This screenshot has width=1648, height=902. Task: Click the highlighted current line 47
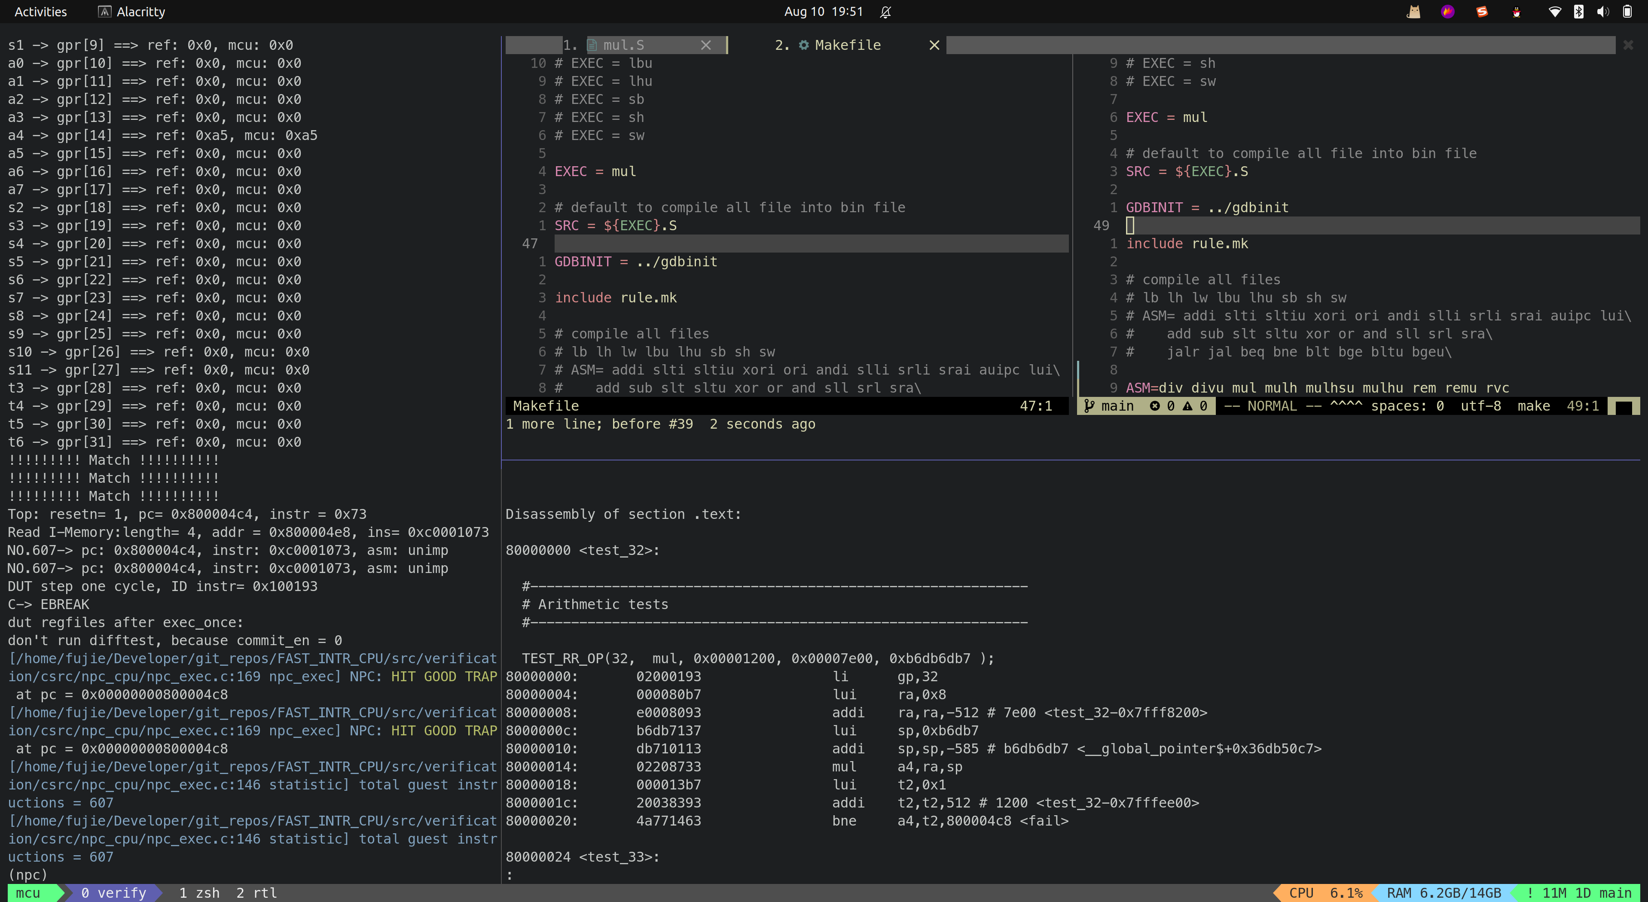811,244
